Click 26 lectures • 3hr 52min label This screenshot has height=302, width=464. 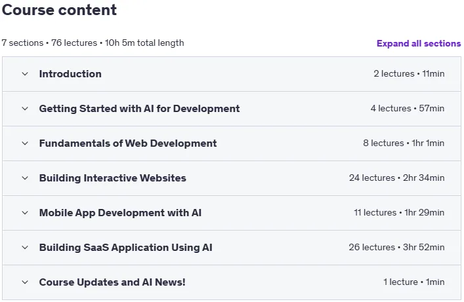point(396,248)
